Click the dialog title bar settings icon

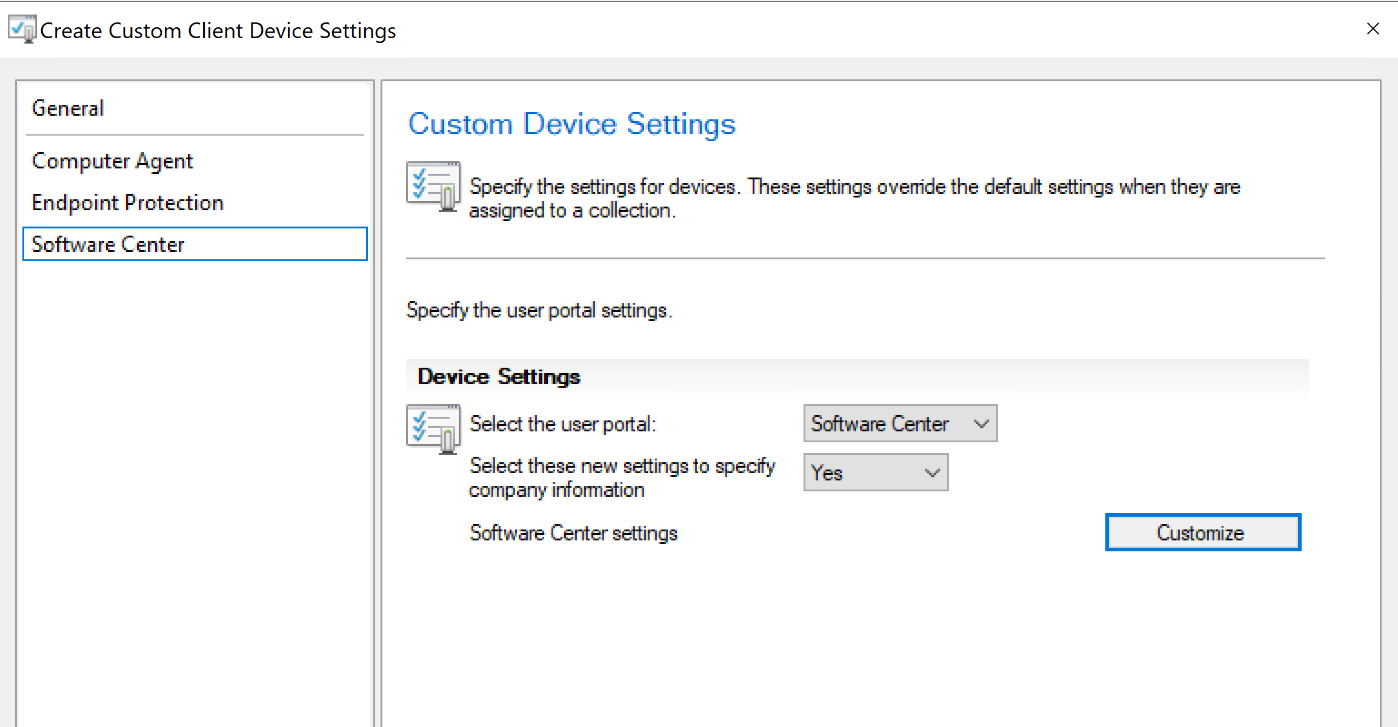pos(22,29)
